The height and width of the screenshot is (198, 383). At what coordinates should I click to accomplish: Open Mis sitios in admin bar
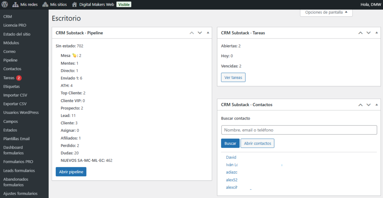(55, 4)
